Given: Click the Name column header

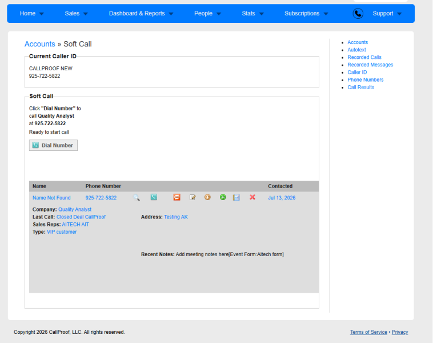Looking at the screenshot, I should click(39, 186).
